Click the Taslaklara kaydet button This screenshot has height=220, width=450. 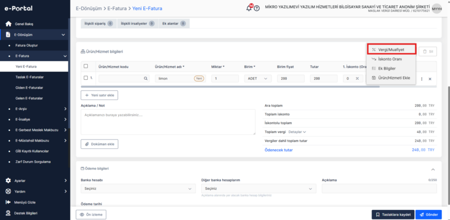click(393, 215)
